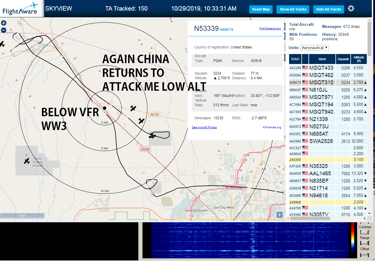Select the N3057V row
The height and width of the screenshot is (261, 375).
[328, 214]
